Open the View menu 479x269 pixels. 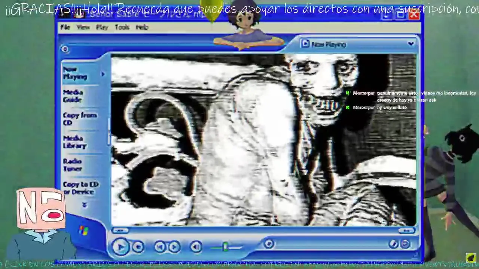coord(83,27)
